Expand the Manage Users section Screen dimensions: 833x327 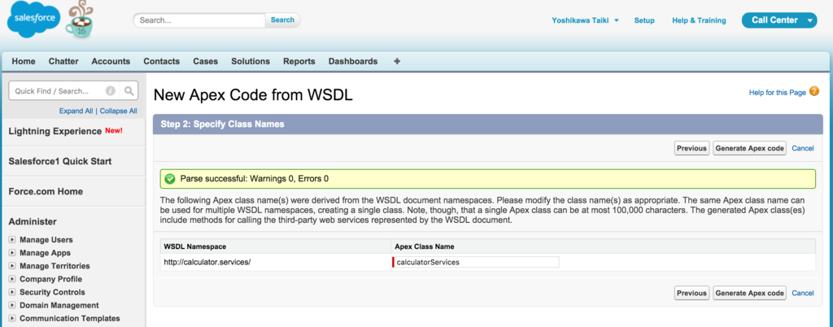tap(12, 240)
